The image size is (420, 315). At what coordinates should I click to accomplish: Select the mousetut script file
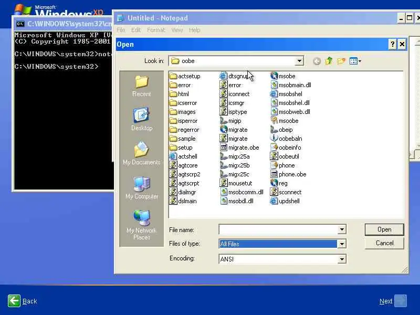[236, 183]
